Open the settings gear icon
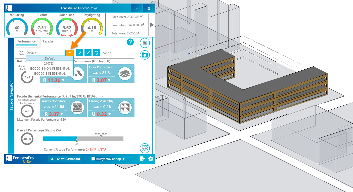Viewport: 353px width, 192px height. pyautogui.click(x=151, y=159)
